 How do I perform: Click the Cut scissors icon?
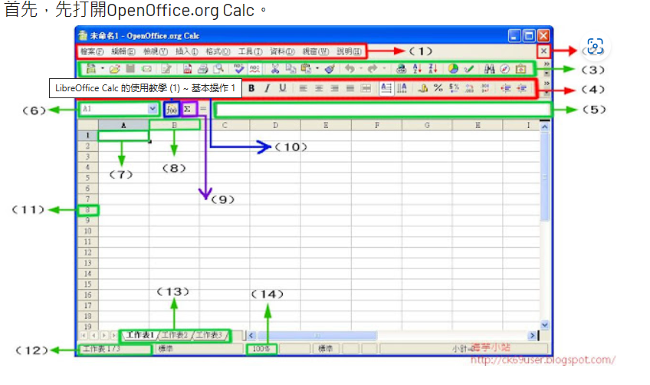point(275,69)
